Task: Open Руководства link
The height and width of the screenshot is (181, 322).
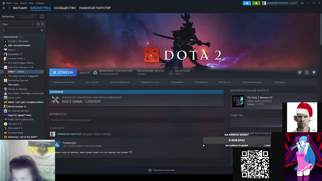Action: tap(201, 82)
